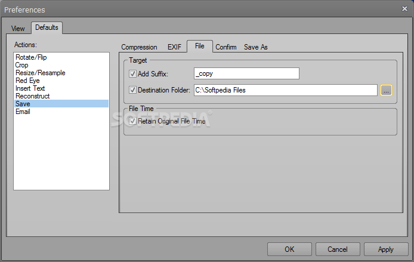Select Save in the Actions list
This screenshot has width=414, height=262.
coord(61,104)
